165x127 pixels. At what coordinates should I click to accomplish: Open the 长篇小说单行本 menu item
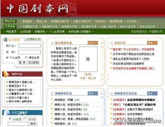click(82, 21)
